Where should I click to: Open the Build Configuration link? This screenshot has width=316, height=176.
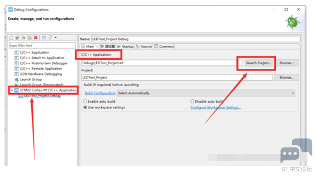click(x=100, y=93)
